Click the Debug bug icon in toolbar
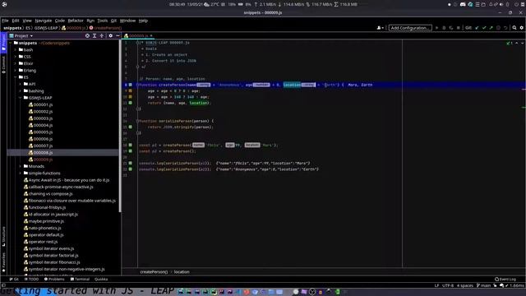Image resolution: width=526 pixels, height=296 pixels. (444, 28)
